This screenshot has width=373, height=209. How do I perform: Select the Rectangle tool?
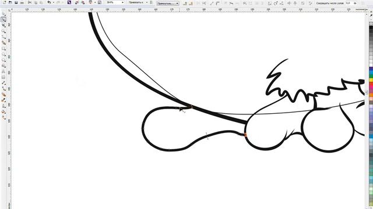[x=3, y=49]
